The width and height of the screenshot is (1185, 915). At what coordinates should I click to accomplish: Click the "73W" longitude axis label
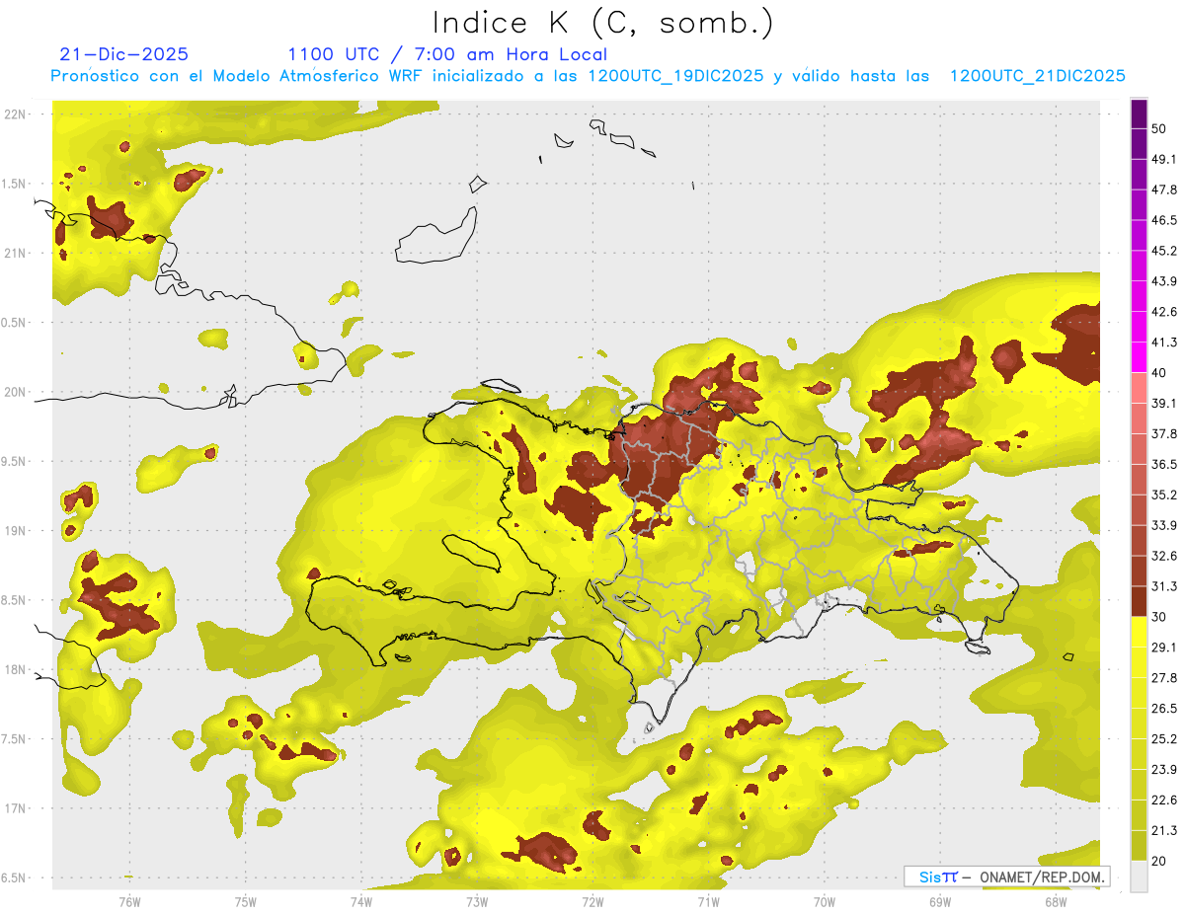(477, 902)
